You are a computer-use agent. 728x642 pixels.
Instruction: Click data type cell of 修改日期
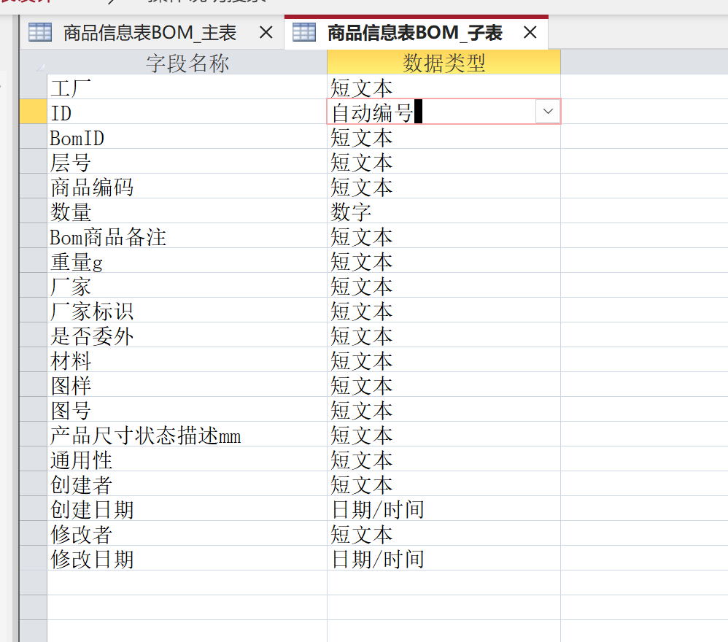point(444,559)
